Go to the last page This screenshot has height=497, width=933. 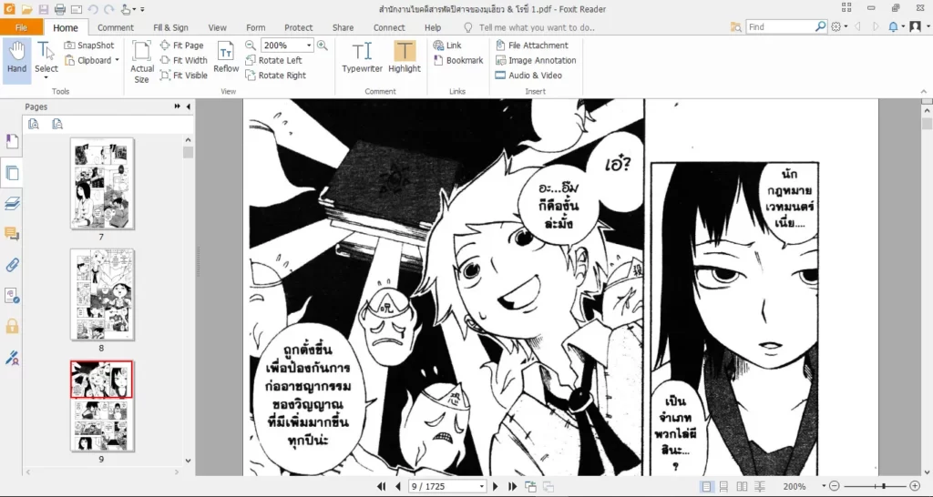click(512, 486)
